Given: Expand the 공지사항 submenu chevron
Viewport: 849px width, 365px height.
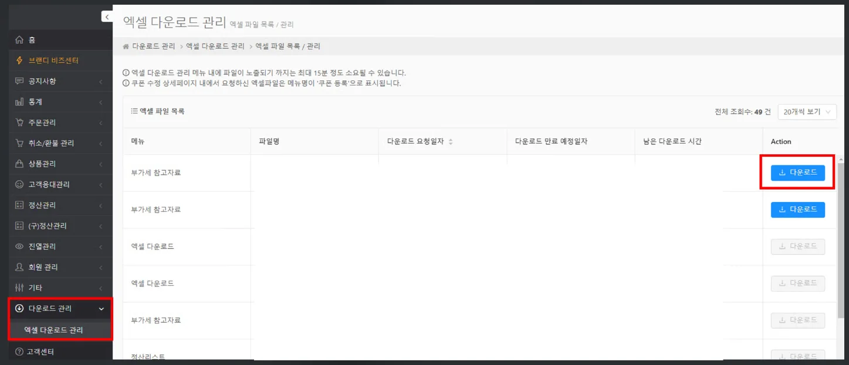Looking at the screenshot, I should click(101, 82).
